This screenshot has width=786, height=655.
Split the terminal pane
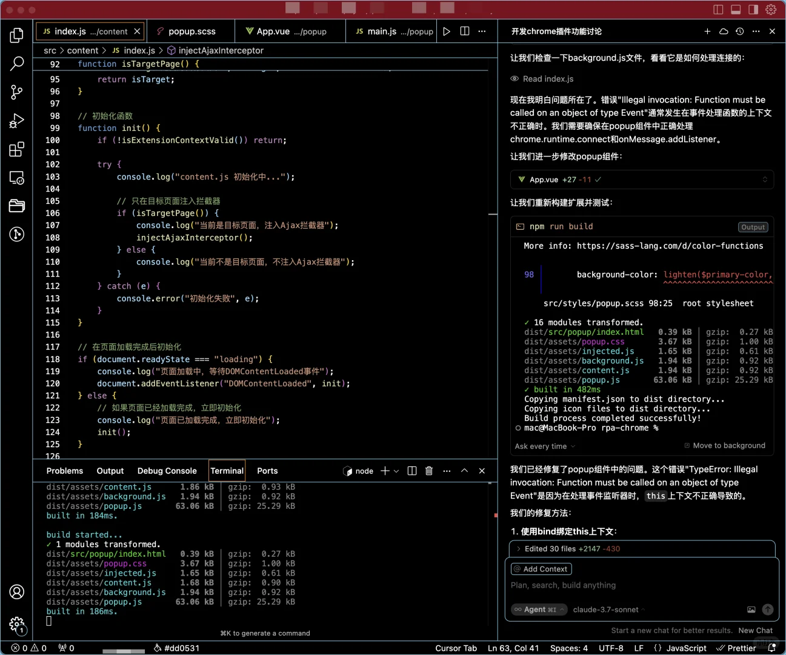click(x=412, y=471)
